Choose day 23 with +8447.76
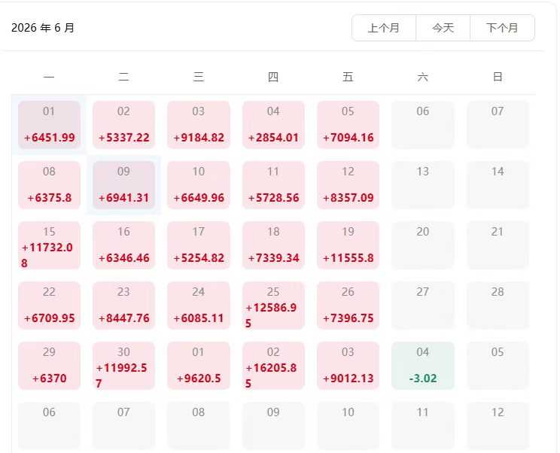The height and width of the screenshot is (453, 560). tap(124, 306)
